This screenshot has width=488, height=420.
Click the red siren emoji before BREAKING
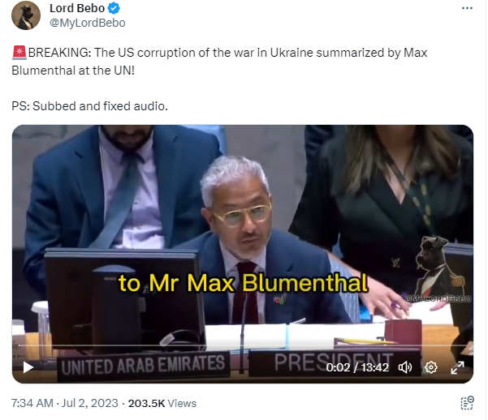(x=19, y=53)
